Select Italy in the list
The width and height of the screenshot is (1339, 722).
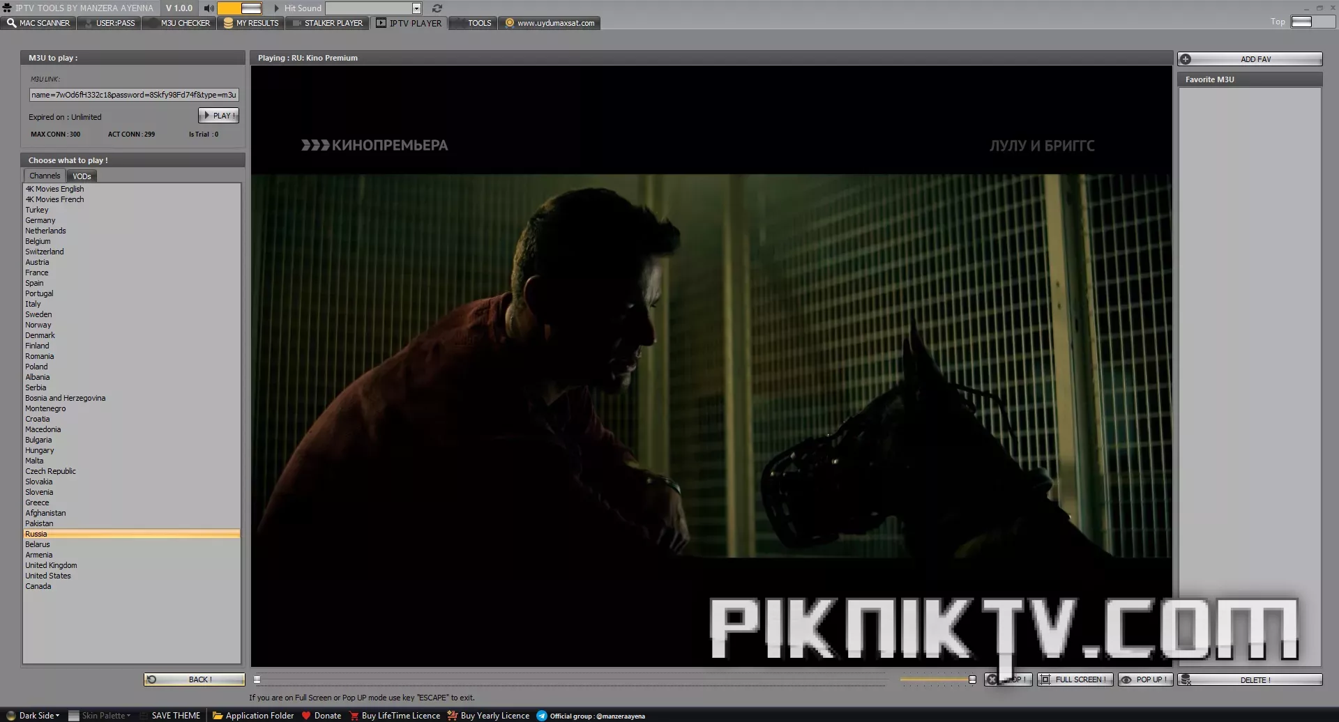tap(132, 304)
